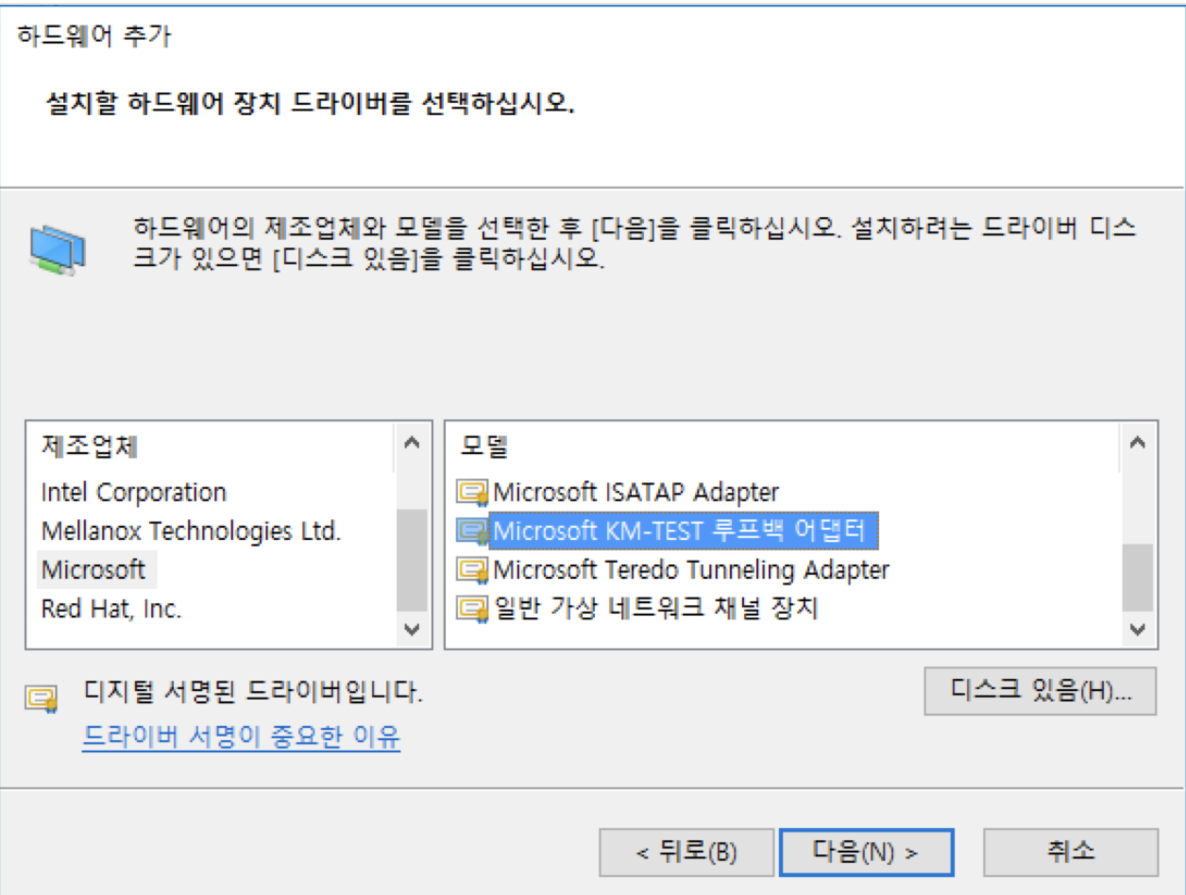Click the manufacturer list scrollbar thumb

click(412, 559)
